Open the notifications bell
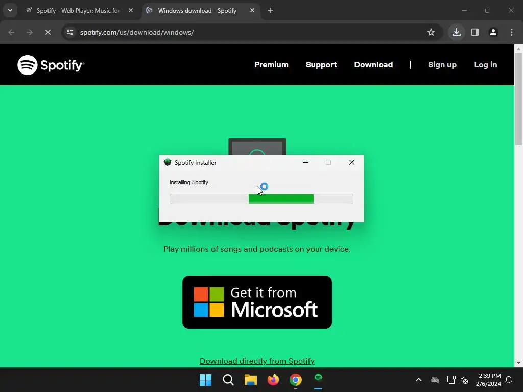523x392 pixels. click(509, 380)
